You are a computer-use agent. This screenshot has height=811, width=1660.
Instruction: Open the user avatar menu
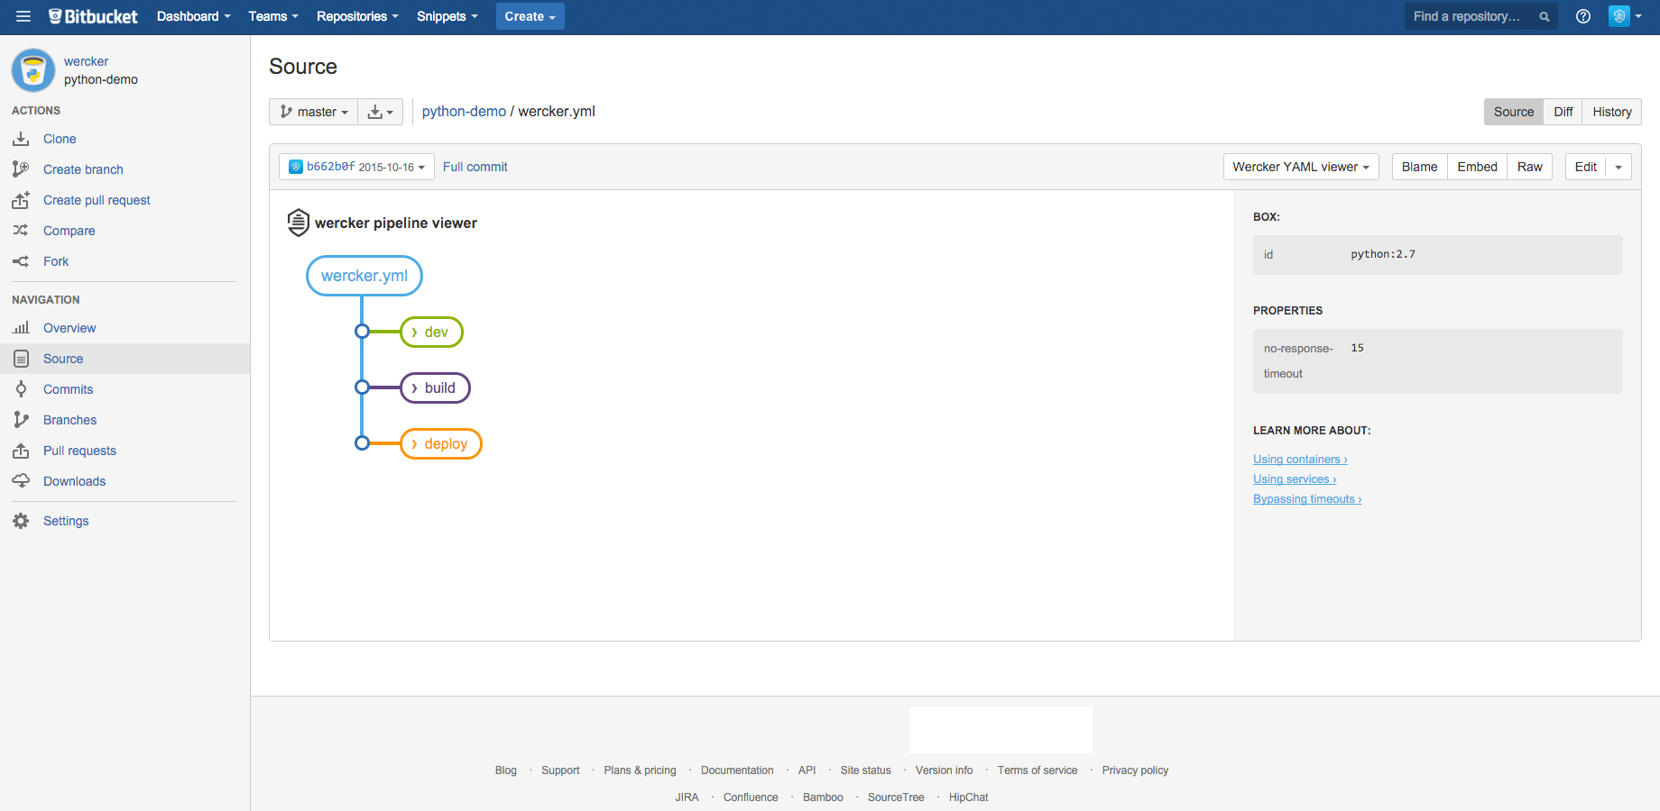(x=1625, y=16)
